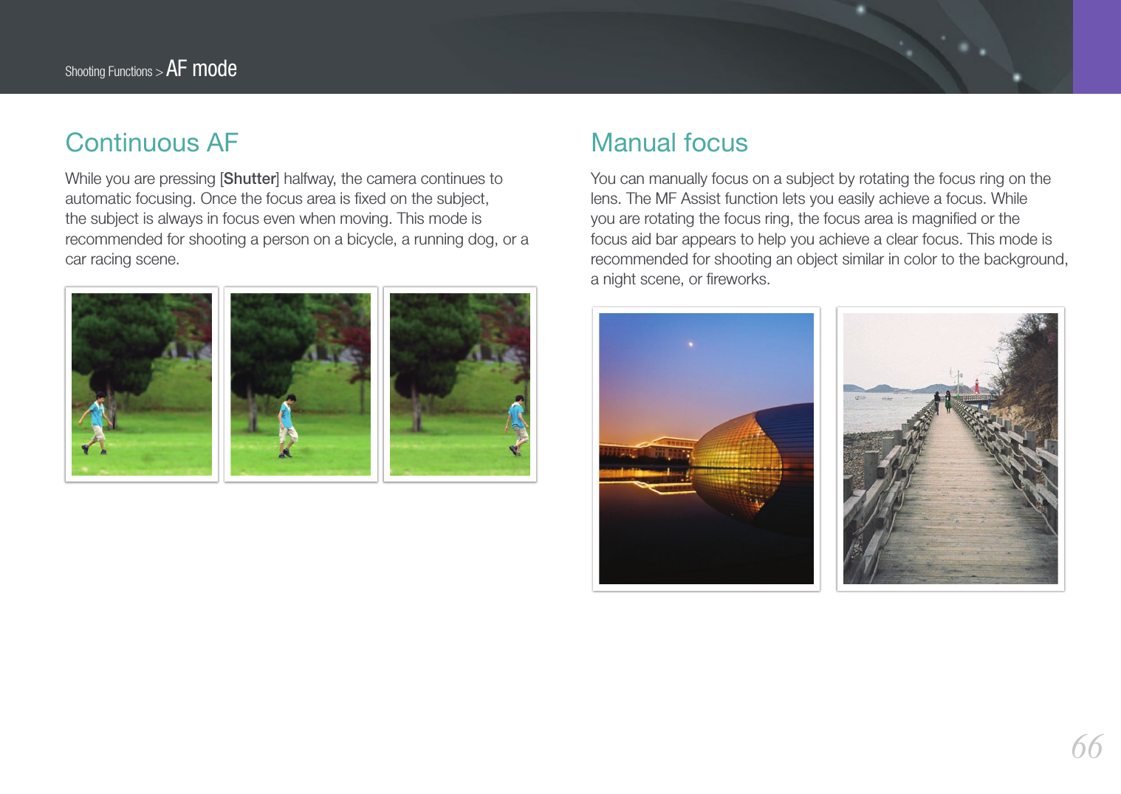This screenshot has width=1121, height=794.
Task: Select the Manual focus heading
Action: click(x=669, y=143)
